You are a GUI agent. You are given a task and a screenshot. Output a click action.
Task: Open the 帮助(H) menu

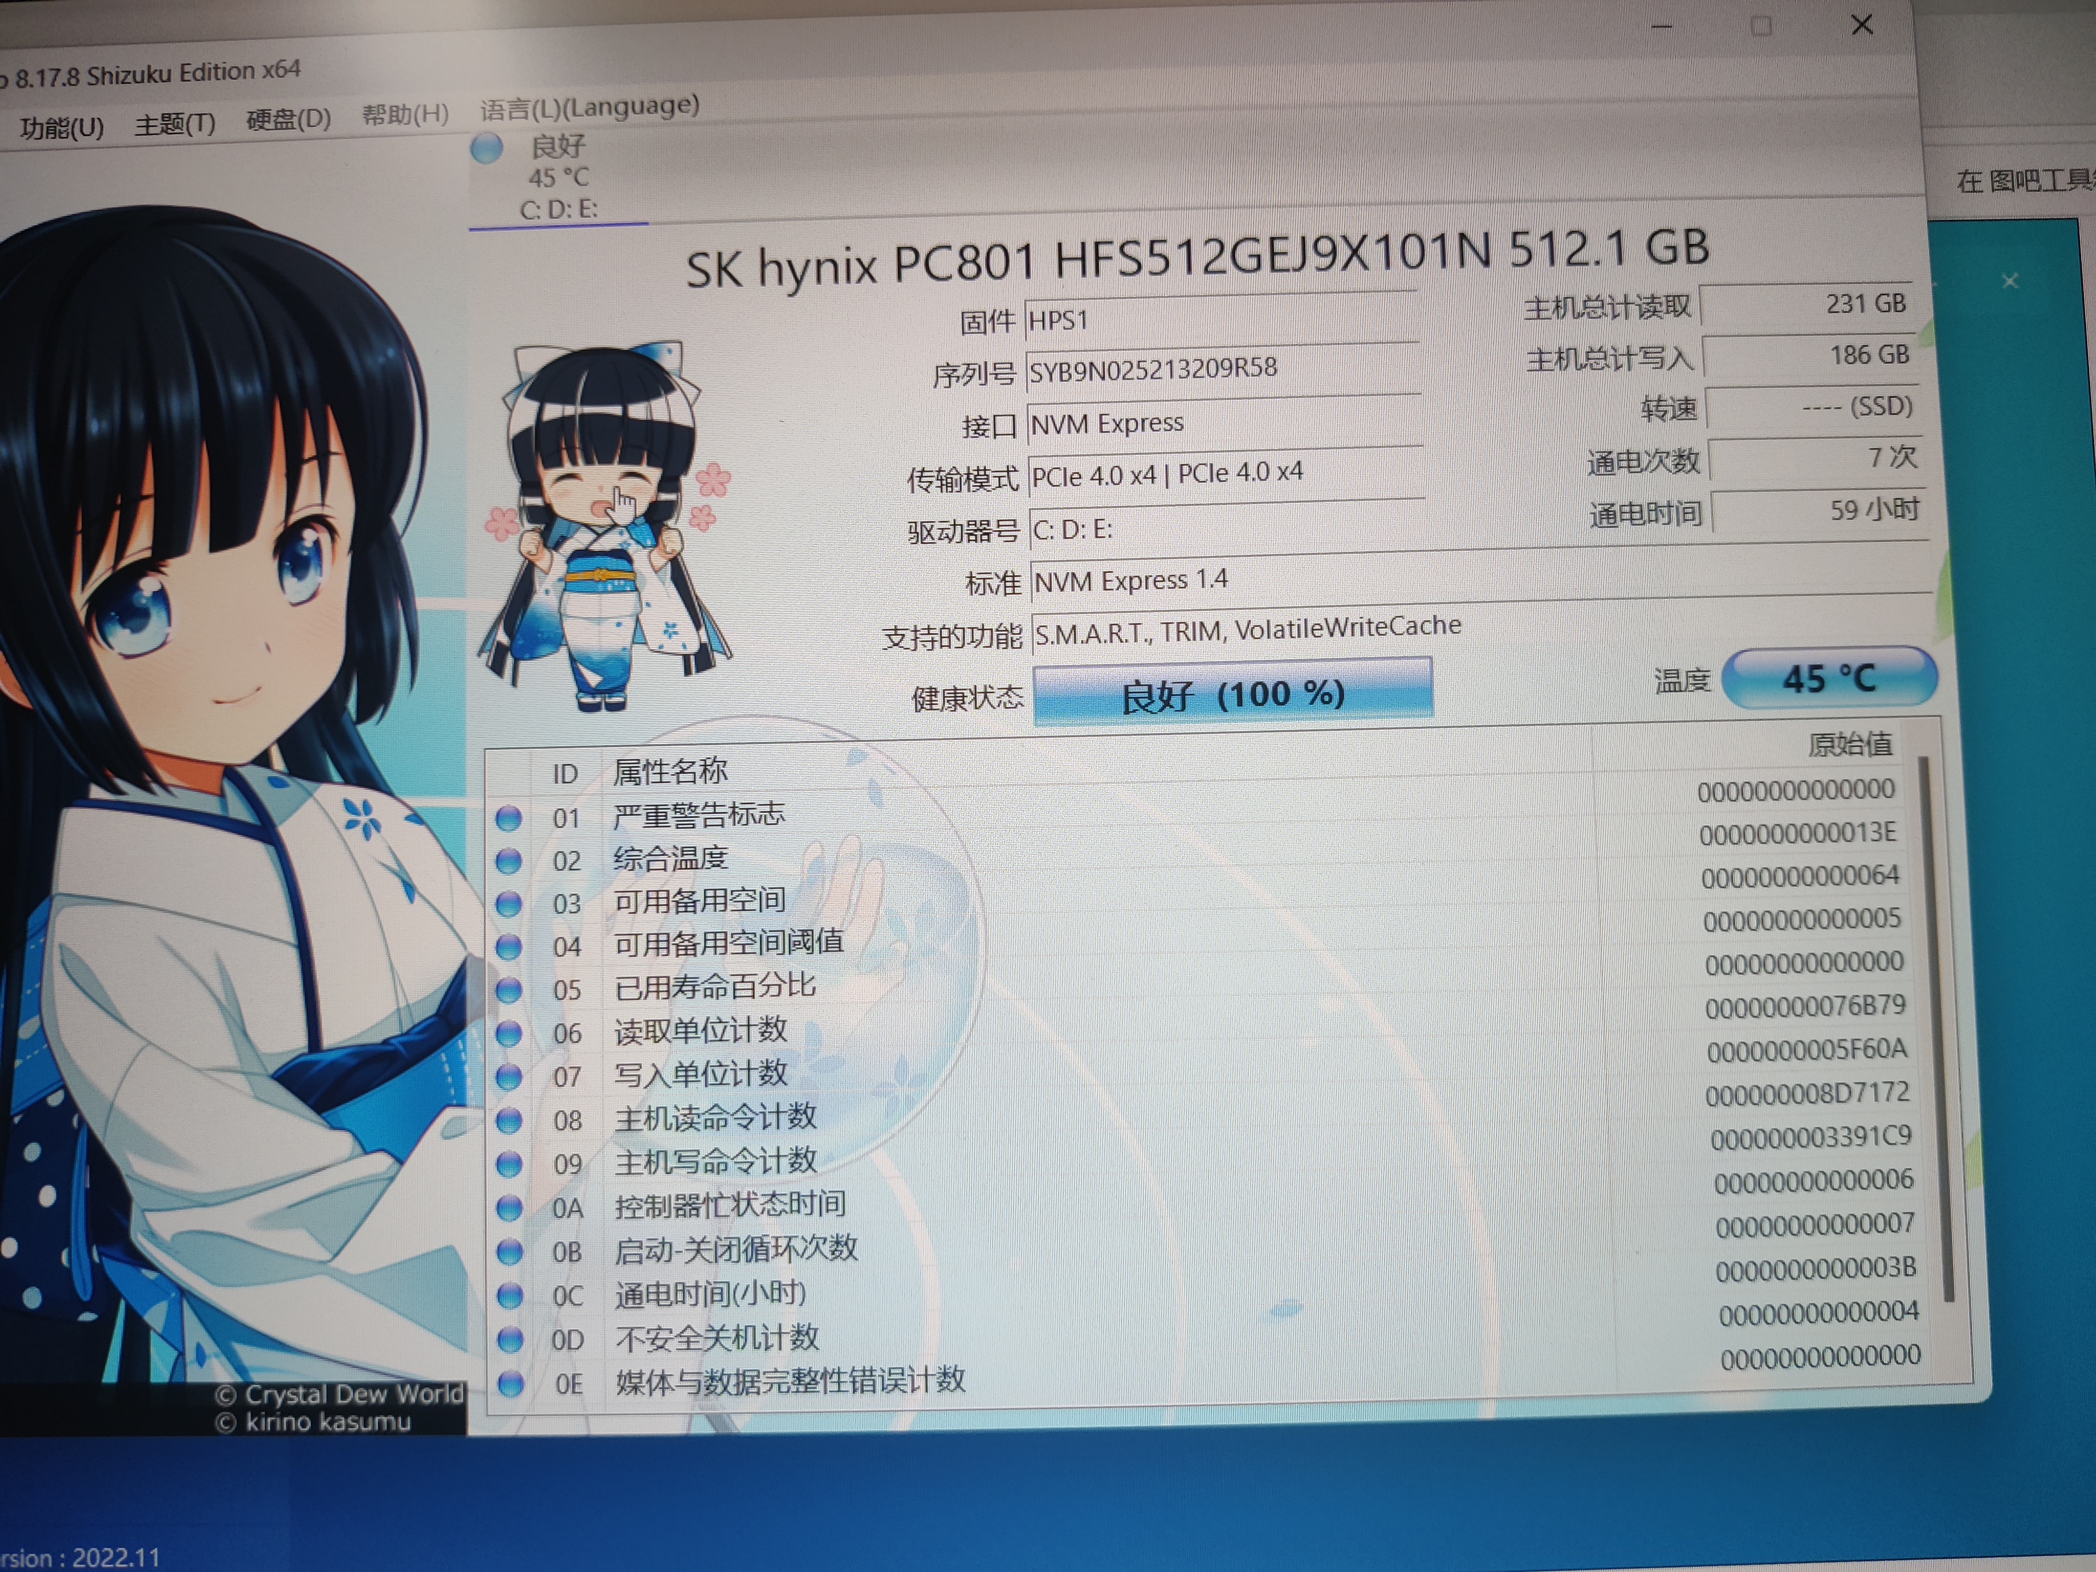(x=406, y=115)
